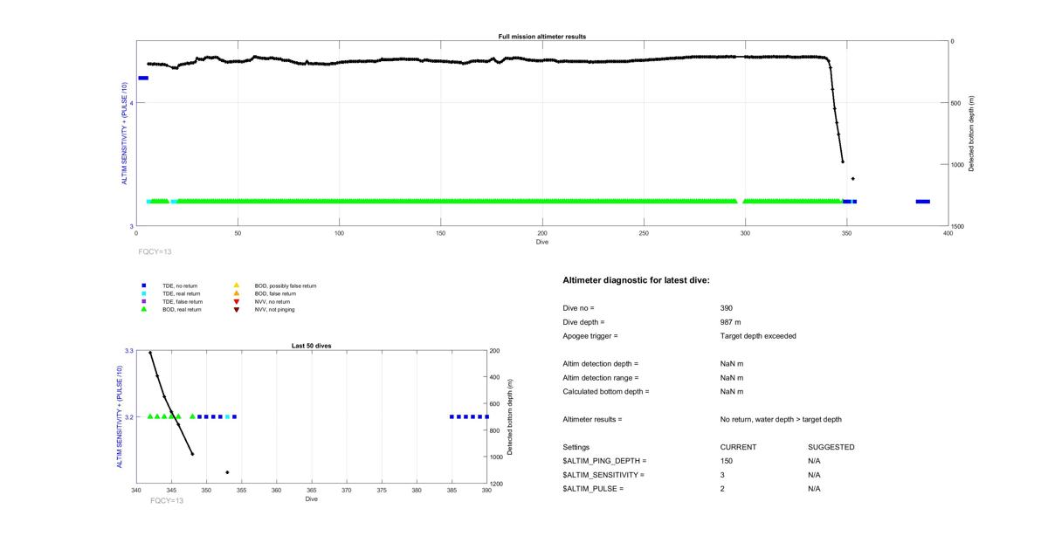This screenshot has height=543, width=1048.
Task: Click the blue marker at sensitivity 4.2 near dive 3
Action: coord(143,78)
